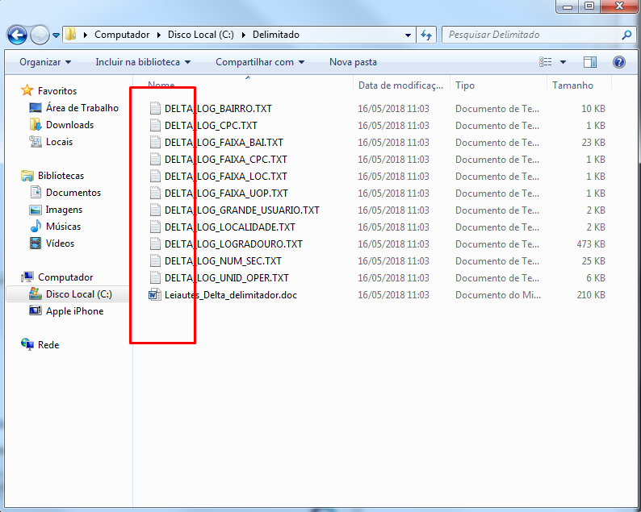Open the Compartilhar com menu
This screenshot has height=512, width=641.
point(260,62)
